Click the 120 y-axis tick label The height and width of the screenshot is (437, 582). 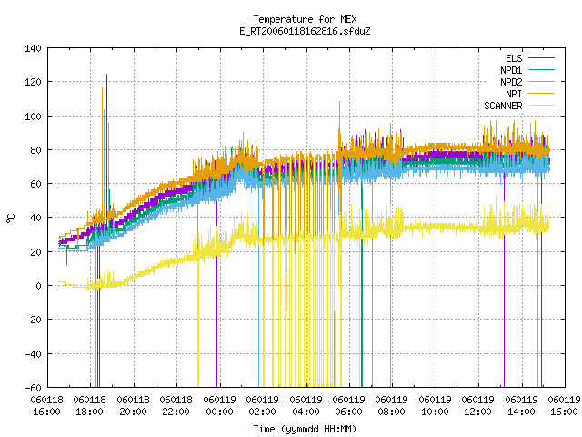tap(33, 82)
